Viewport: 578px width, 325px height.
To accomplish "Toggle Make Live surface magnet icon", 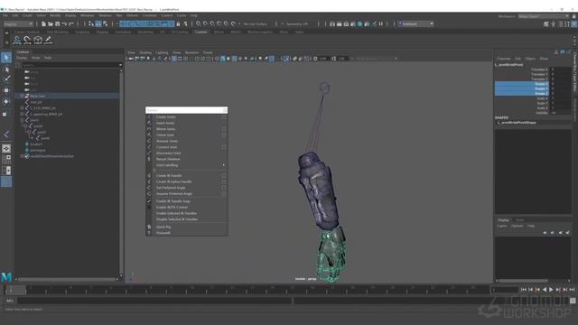I will pyautogui.click(x=233, y=24).
